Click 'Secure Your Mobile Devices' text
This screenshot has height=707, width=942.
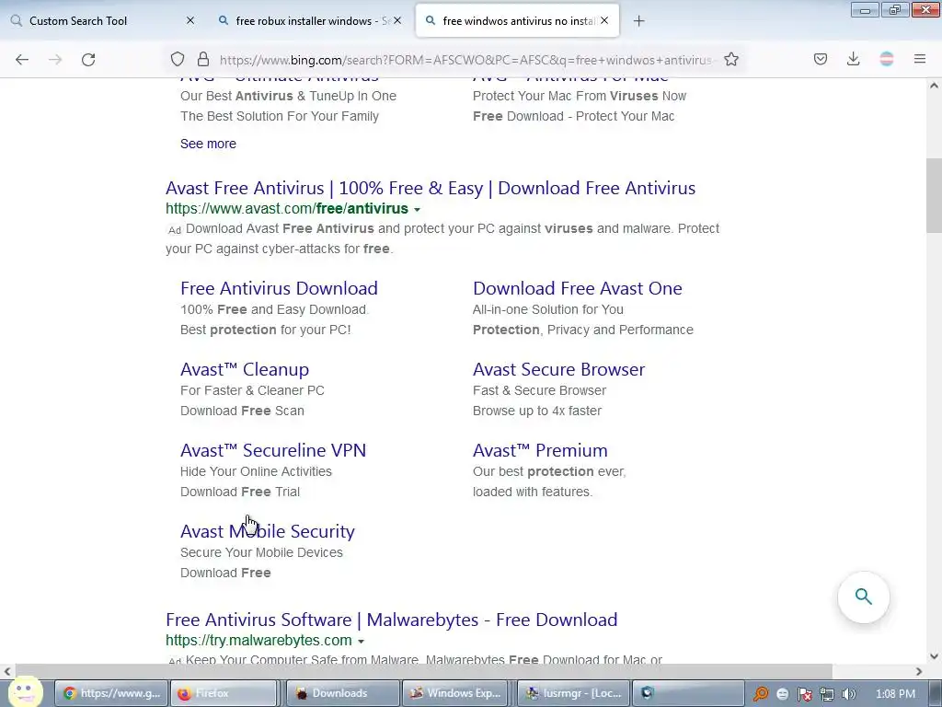[261, 553]
